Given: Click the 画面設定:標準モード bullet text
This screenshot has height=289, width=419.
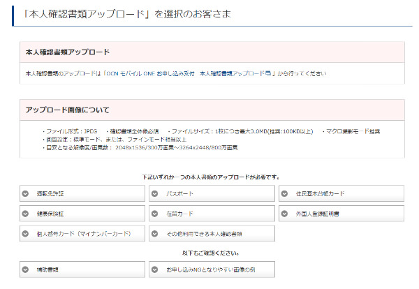Looking at the screenshot, I should 115,140.
